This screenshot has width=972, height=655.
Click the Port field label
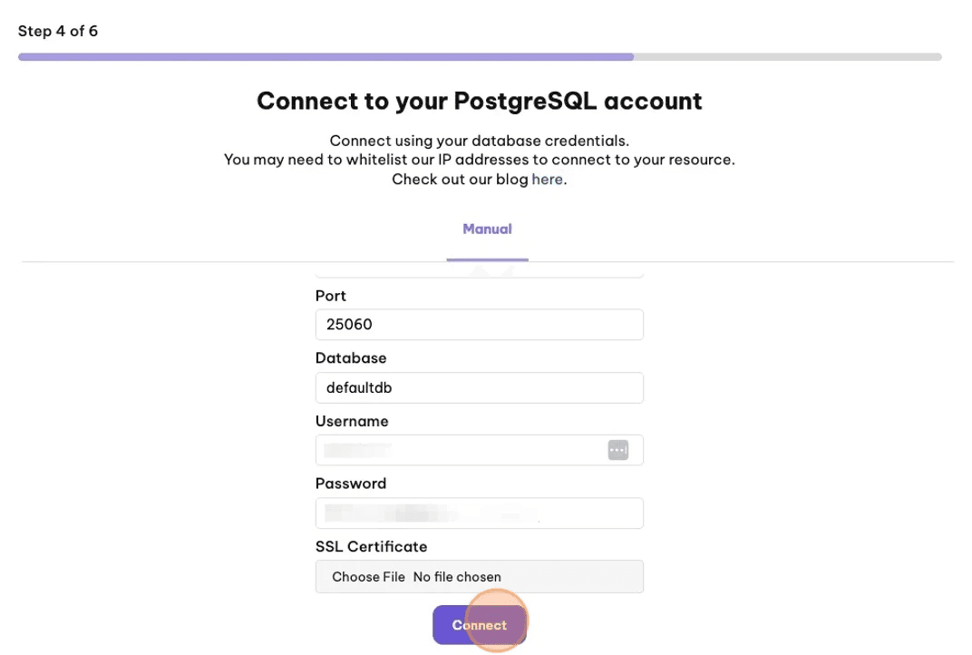(330, 296)
